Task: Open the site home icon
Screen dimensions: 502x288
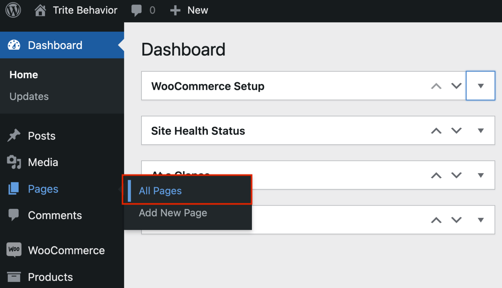Action: coord(40,10)
